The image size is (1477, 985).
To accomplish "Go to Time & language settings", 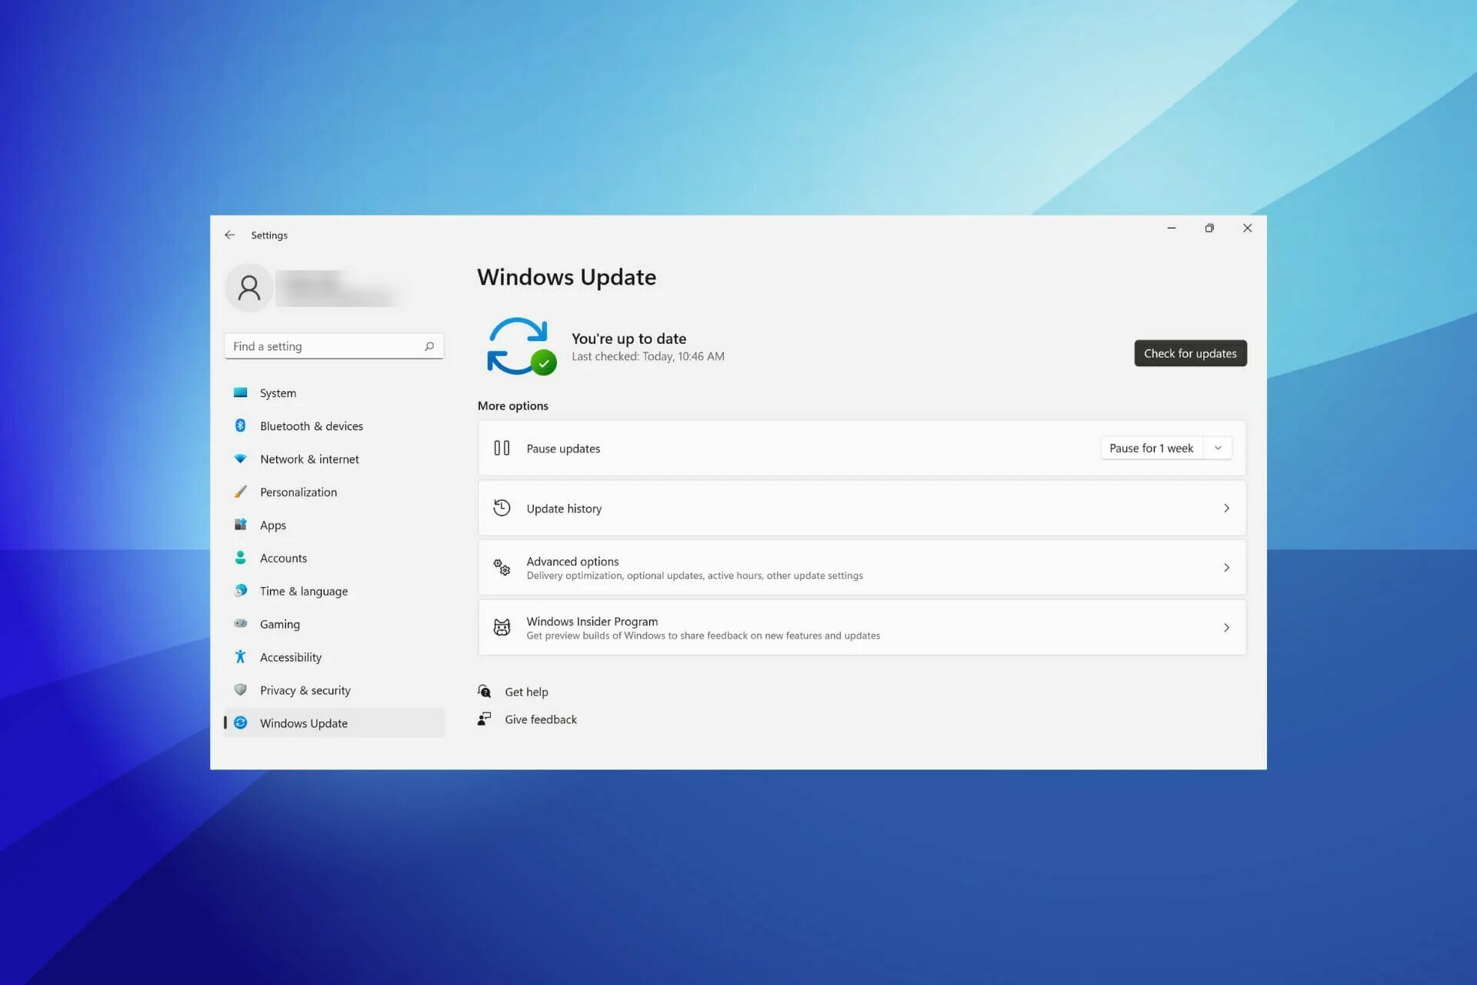I will pos(303,591).
